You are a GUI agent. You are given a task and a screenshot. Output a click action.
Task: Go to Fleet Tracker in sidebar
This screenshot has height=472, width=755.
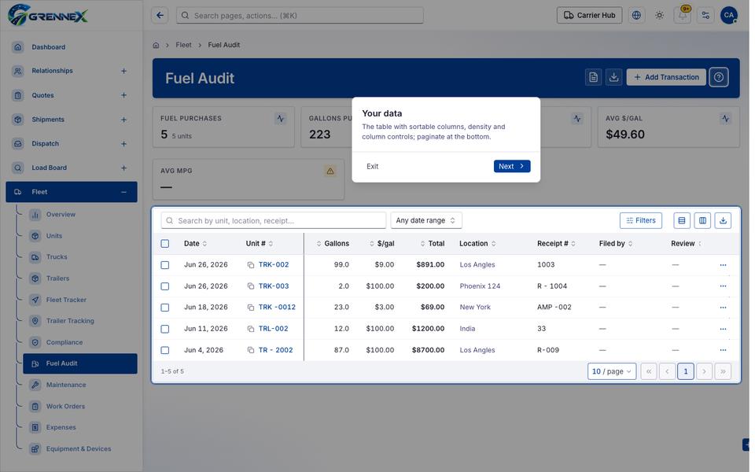[x=80, y=300]
